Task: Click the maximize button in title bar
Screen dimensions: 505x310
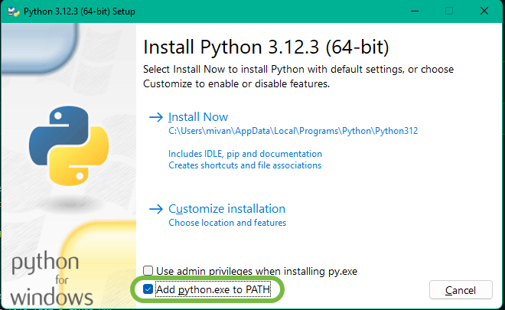Action: [449, 11]
